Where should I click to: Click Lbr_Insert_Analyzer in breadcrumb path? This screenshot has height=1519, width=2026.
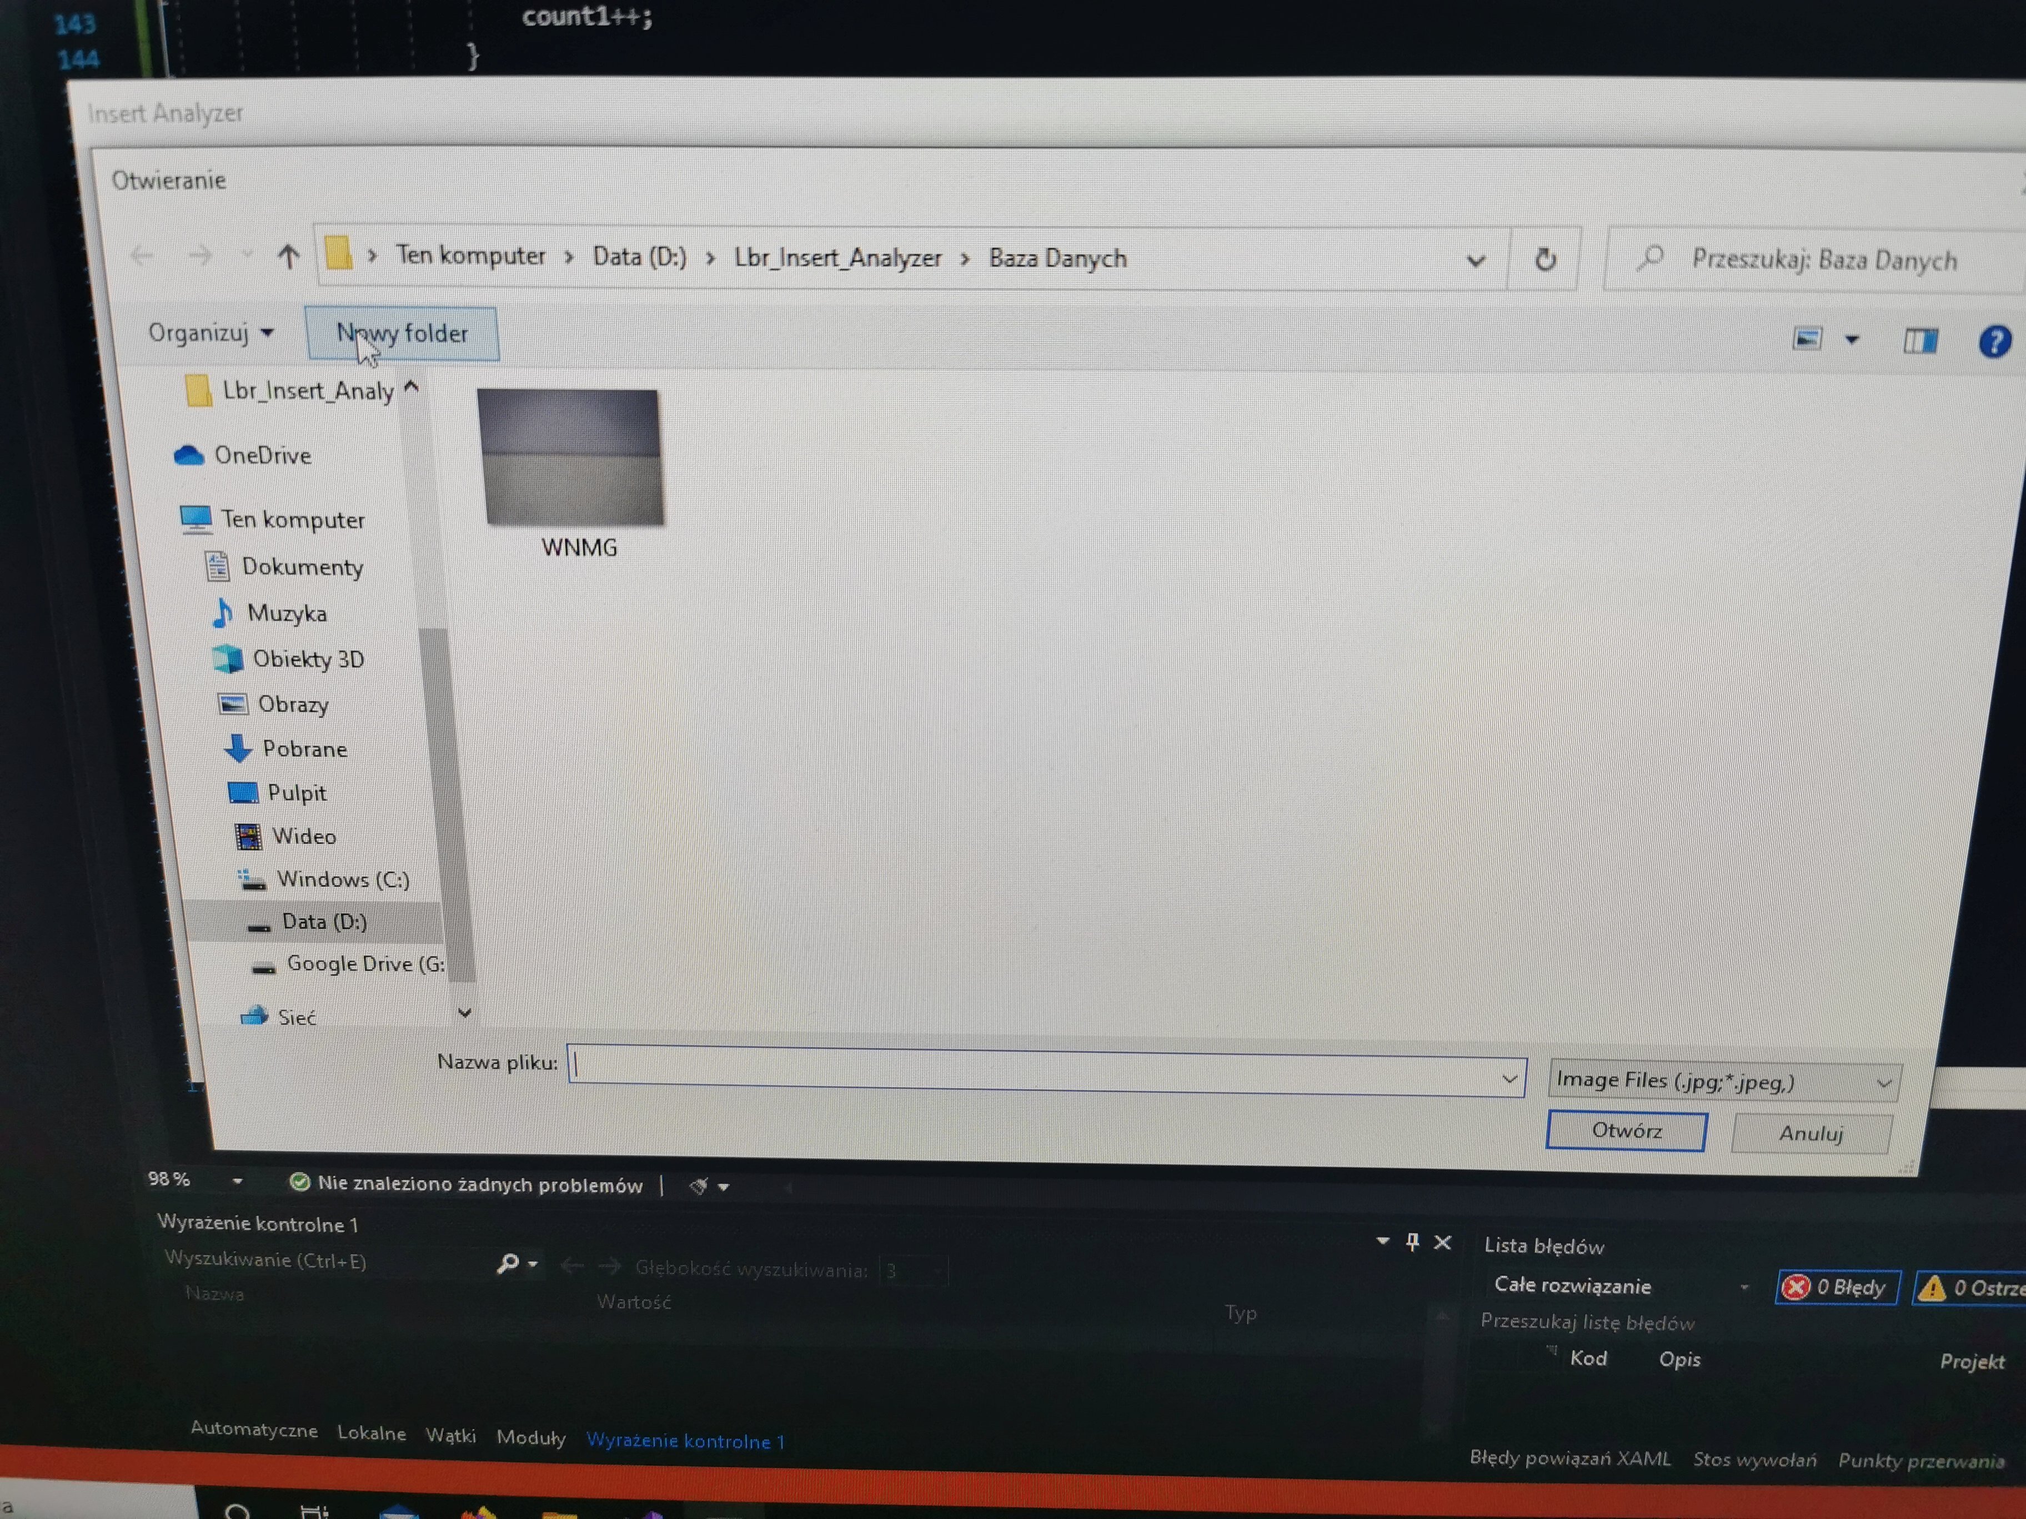[x=837, y=258]
